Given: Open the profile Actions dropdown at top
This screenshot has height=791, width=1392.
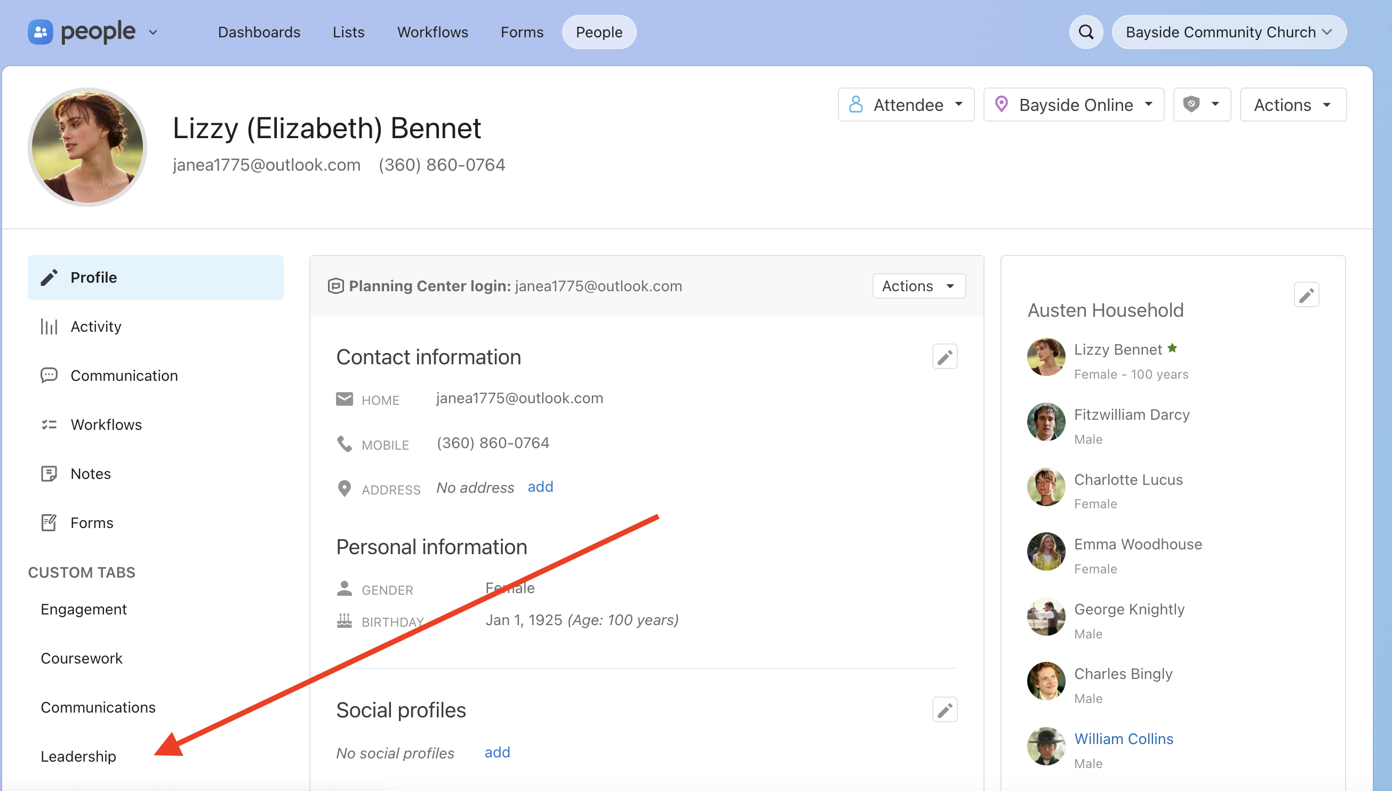Looking at the screenshot, I should [1292, 105].
